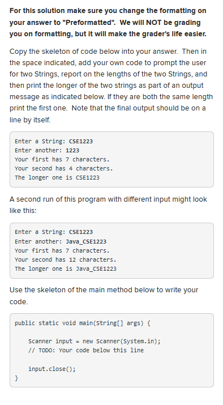This screenshot has width=223, height=405.
Task: Click the "Enter another: 1223" line
Action: [x=47, y=150]
